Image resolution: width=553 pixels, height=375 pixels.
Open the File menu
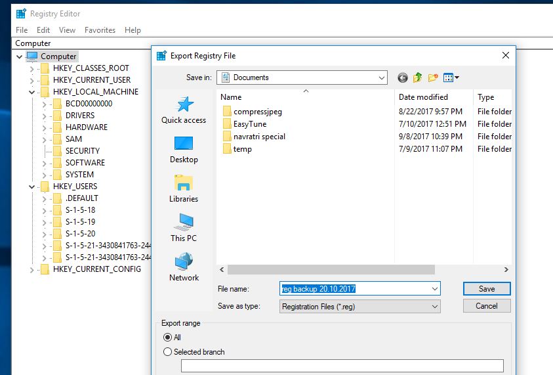(22, 30)
